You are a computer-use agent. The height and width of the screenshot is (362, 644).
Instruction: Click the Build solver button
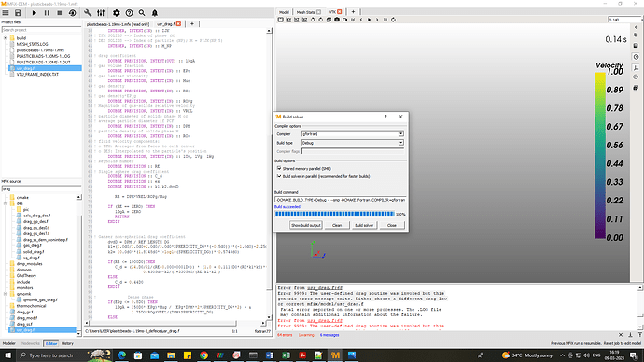[x=364, y=225]
